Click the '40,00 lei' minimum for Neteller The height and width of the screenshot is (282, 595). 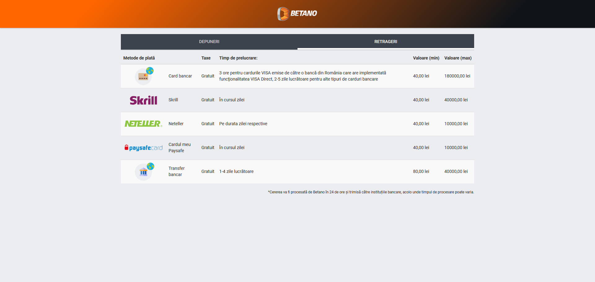(x=421, y=124)
